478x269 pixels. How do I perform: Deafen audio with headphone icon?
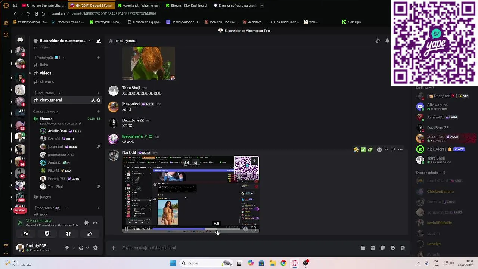point(81,248)
